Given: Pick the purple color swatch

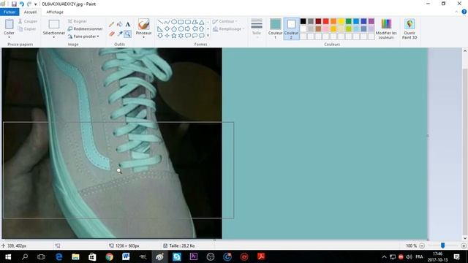Looking at the screenshot, I should point(371,21).
